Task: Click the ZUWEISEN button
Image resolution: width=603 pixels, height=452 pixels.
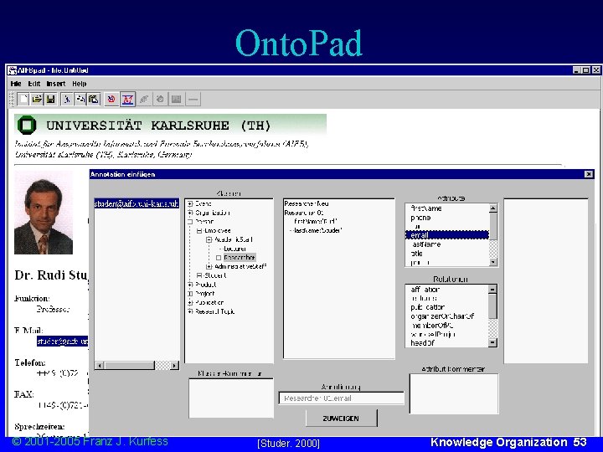Action: (x=341, y=419)
